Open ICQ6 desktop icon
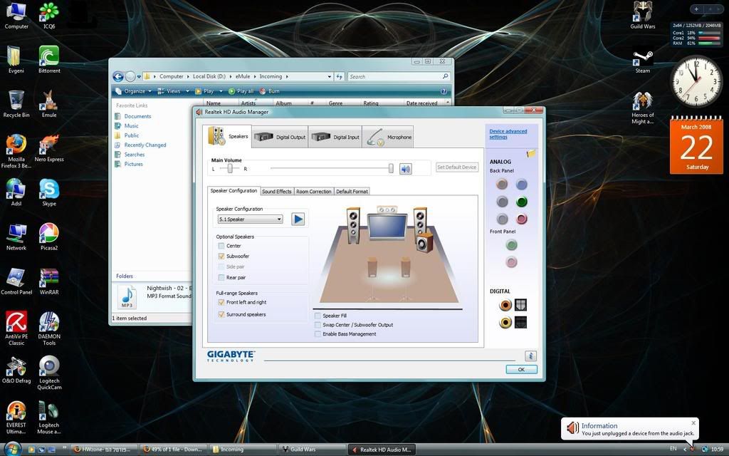 [49, 16]
